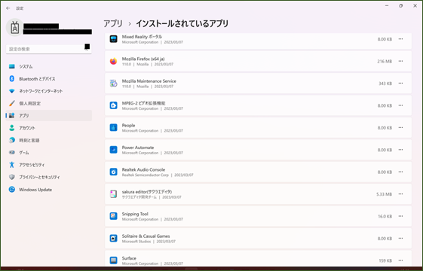Click the sakura editor app icon
This screenshot has height=271, width=423.
pyautogui.click(x=114, y=194)
